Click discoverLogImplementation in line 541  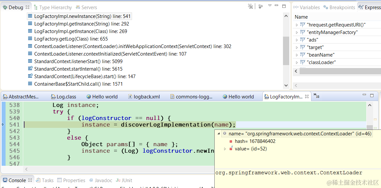point(166,125)
